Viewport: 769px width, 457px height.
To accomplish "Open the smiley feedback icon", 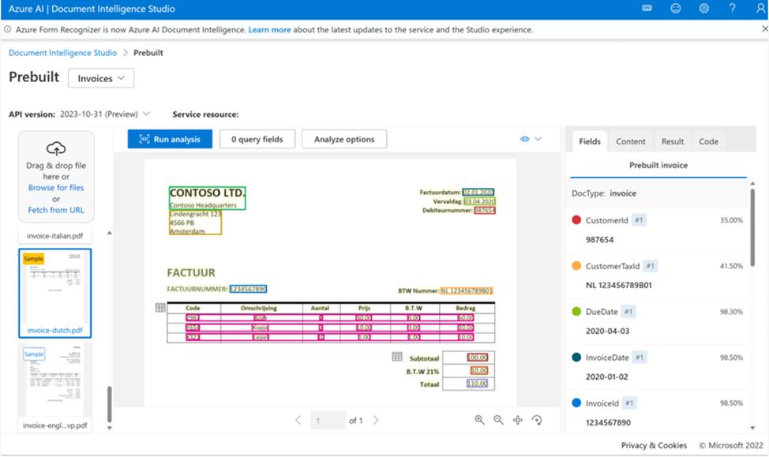I will coord(676,9).
